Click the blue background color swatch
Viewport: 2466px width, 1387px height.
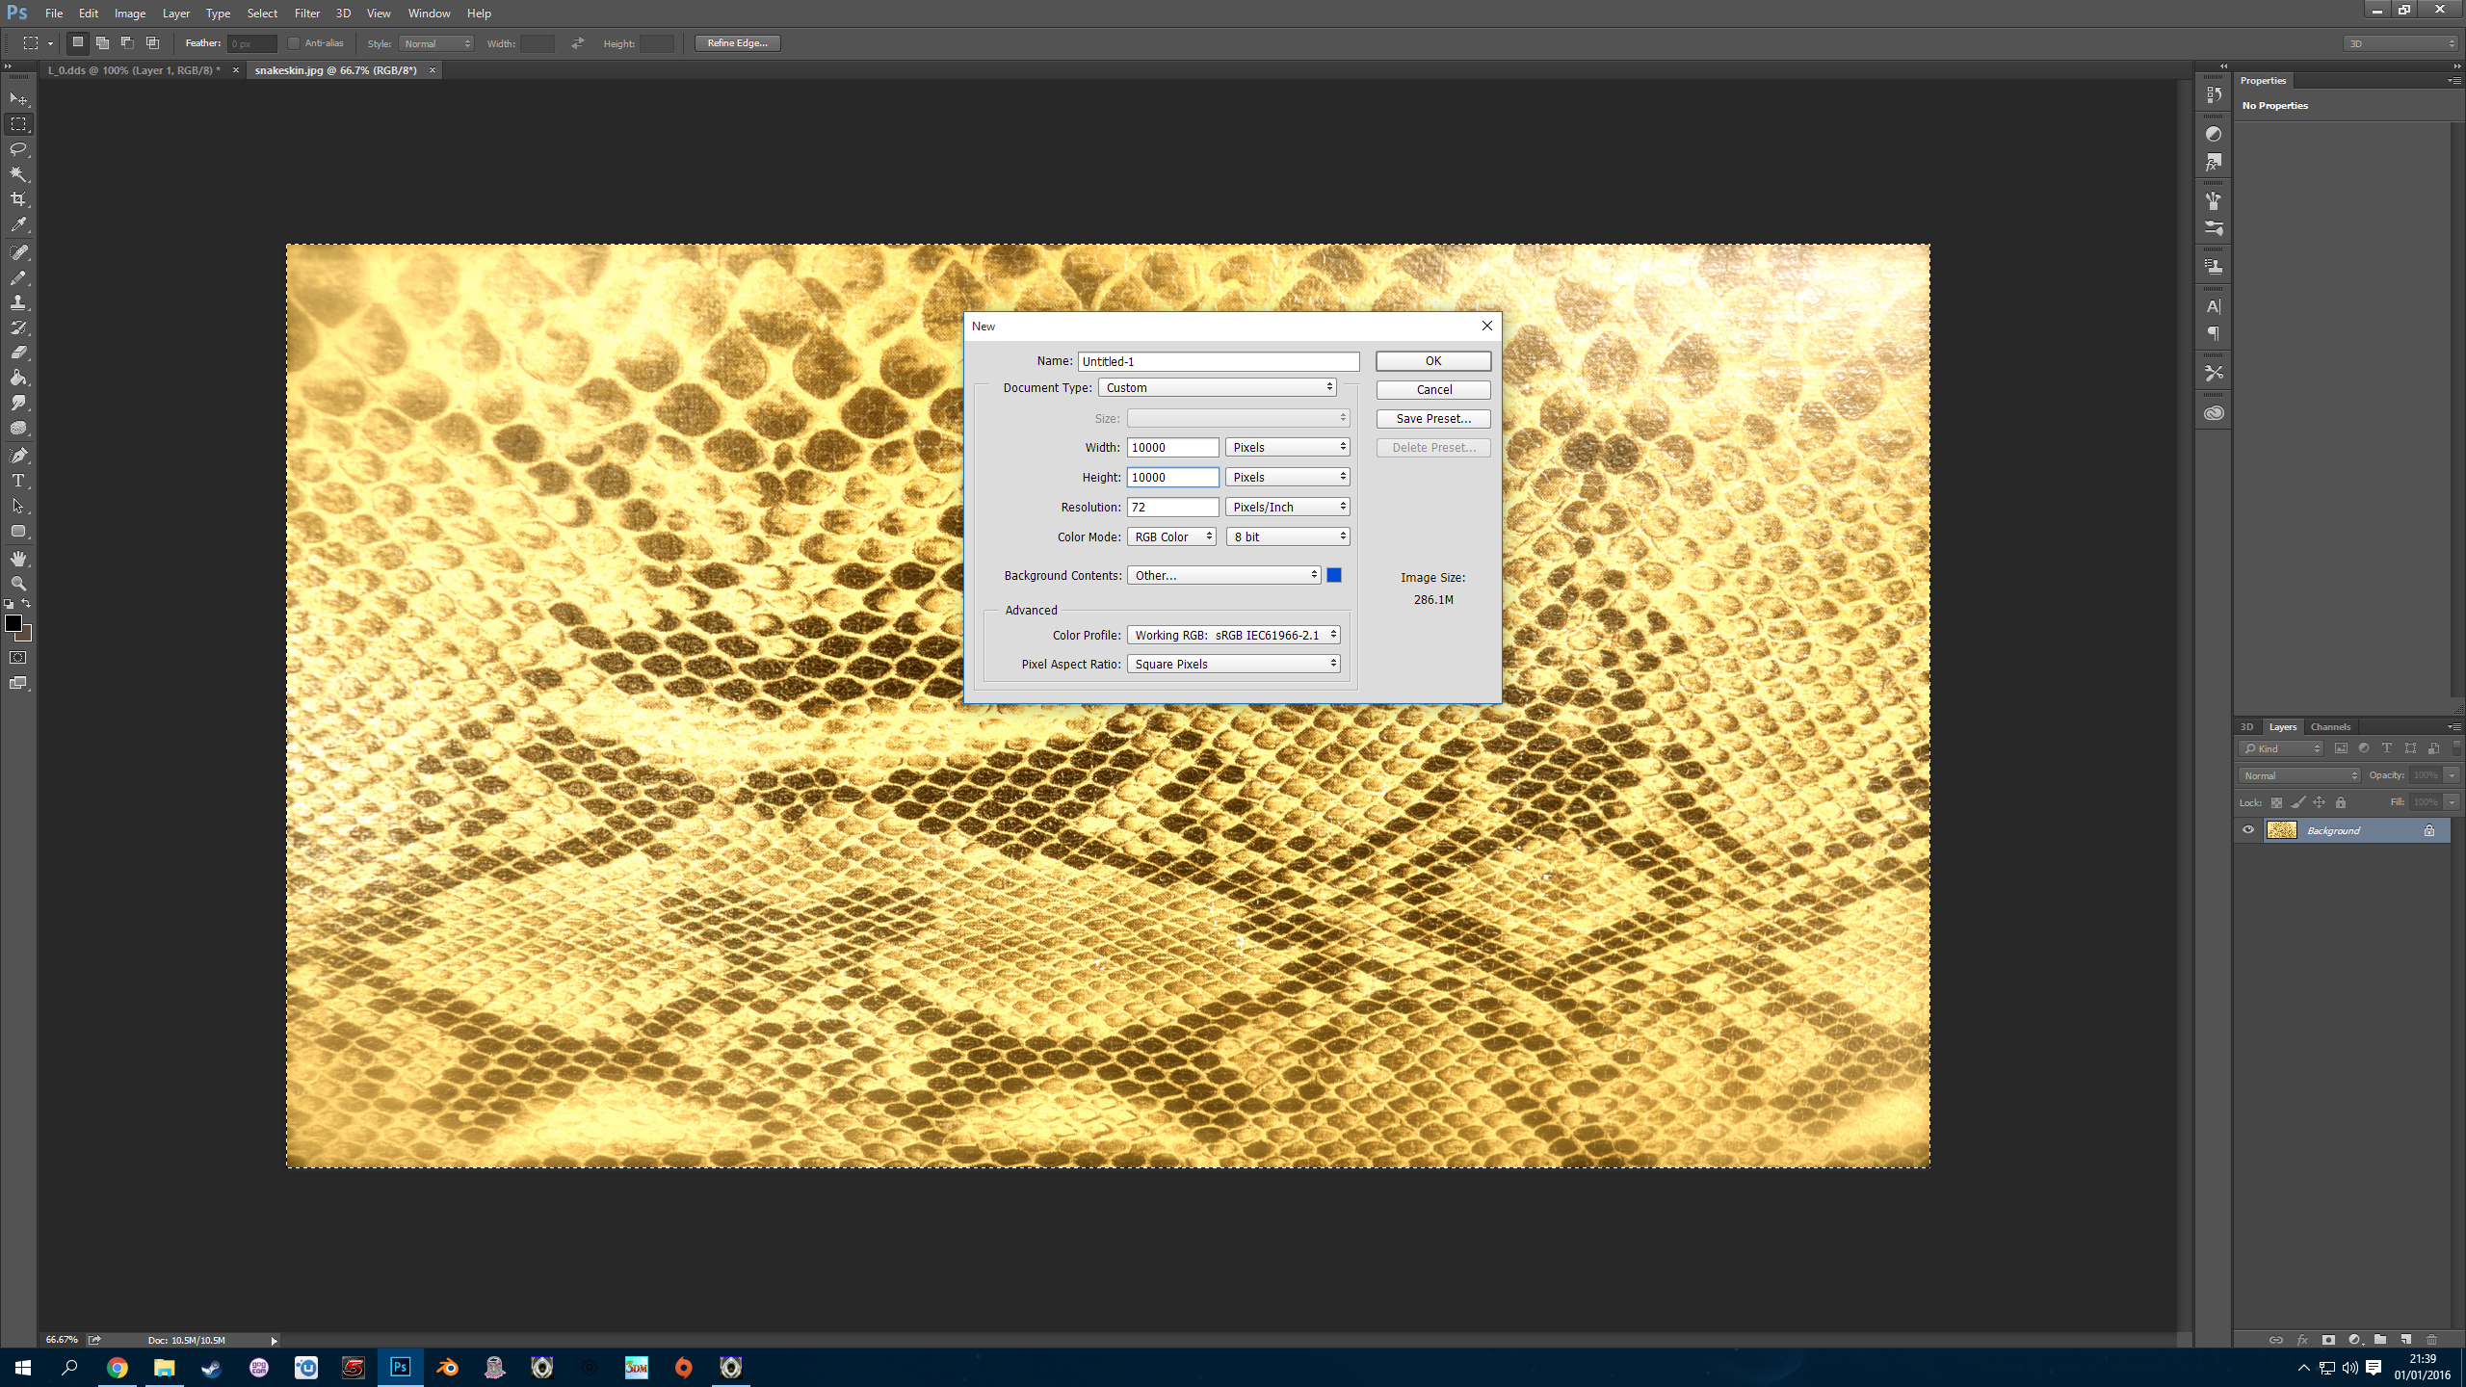(1334, 575)
